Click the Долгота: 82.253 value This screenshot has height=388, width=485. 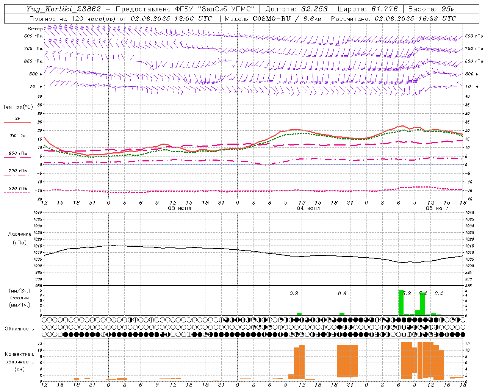click(296, 9)
